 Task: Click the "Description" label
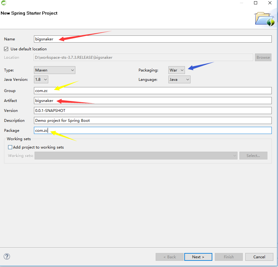coord(14,121)
